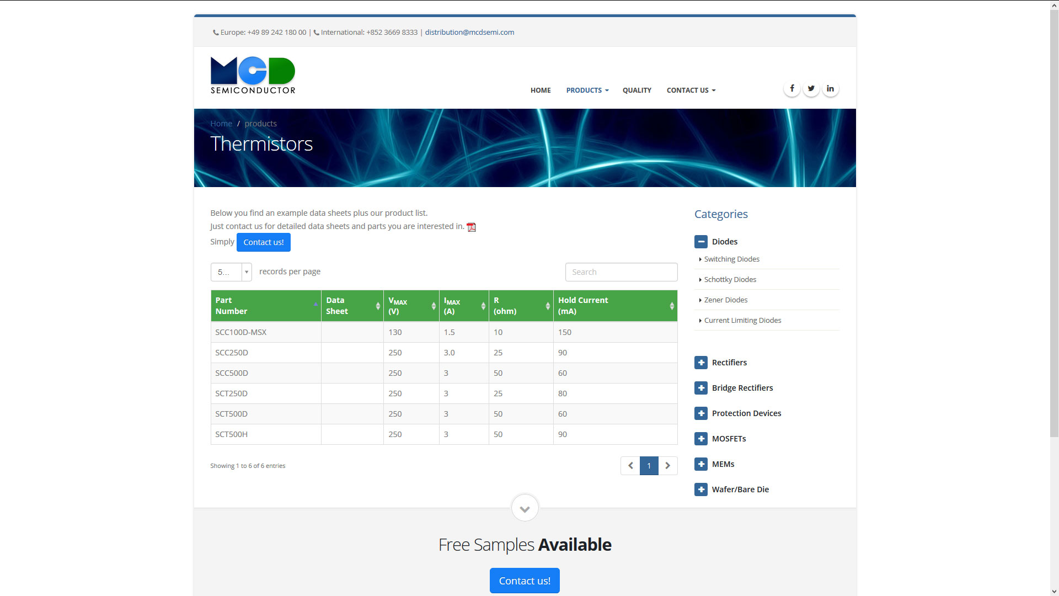Expand the Rectifiers category
1059x596 pixels.
[x=700, y=363]
